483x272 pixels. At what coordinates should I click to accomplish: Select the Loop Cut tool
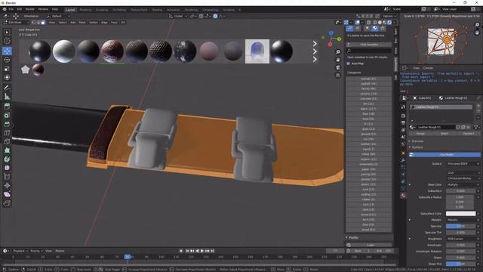7,133
